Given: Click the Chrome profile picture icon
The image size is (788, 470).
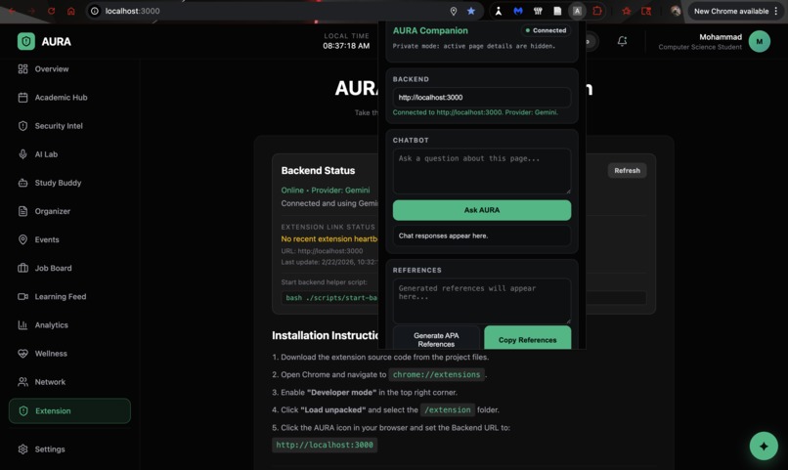Looking at the screenshot, I should [676, 11].
